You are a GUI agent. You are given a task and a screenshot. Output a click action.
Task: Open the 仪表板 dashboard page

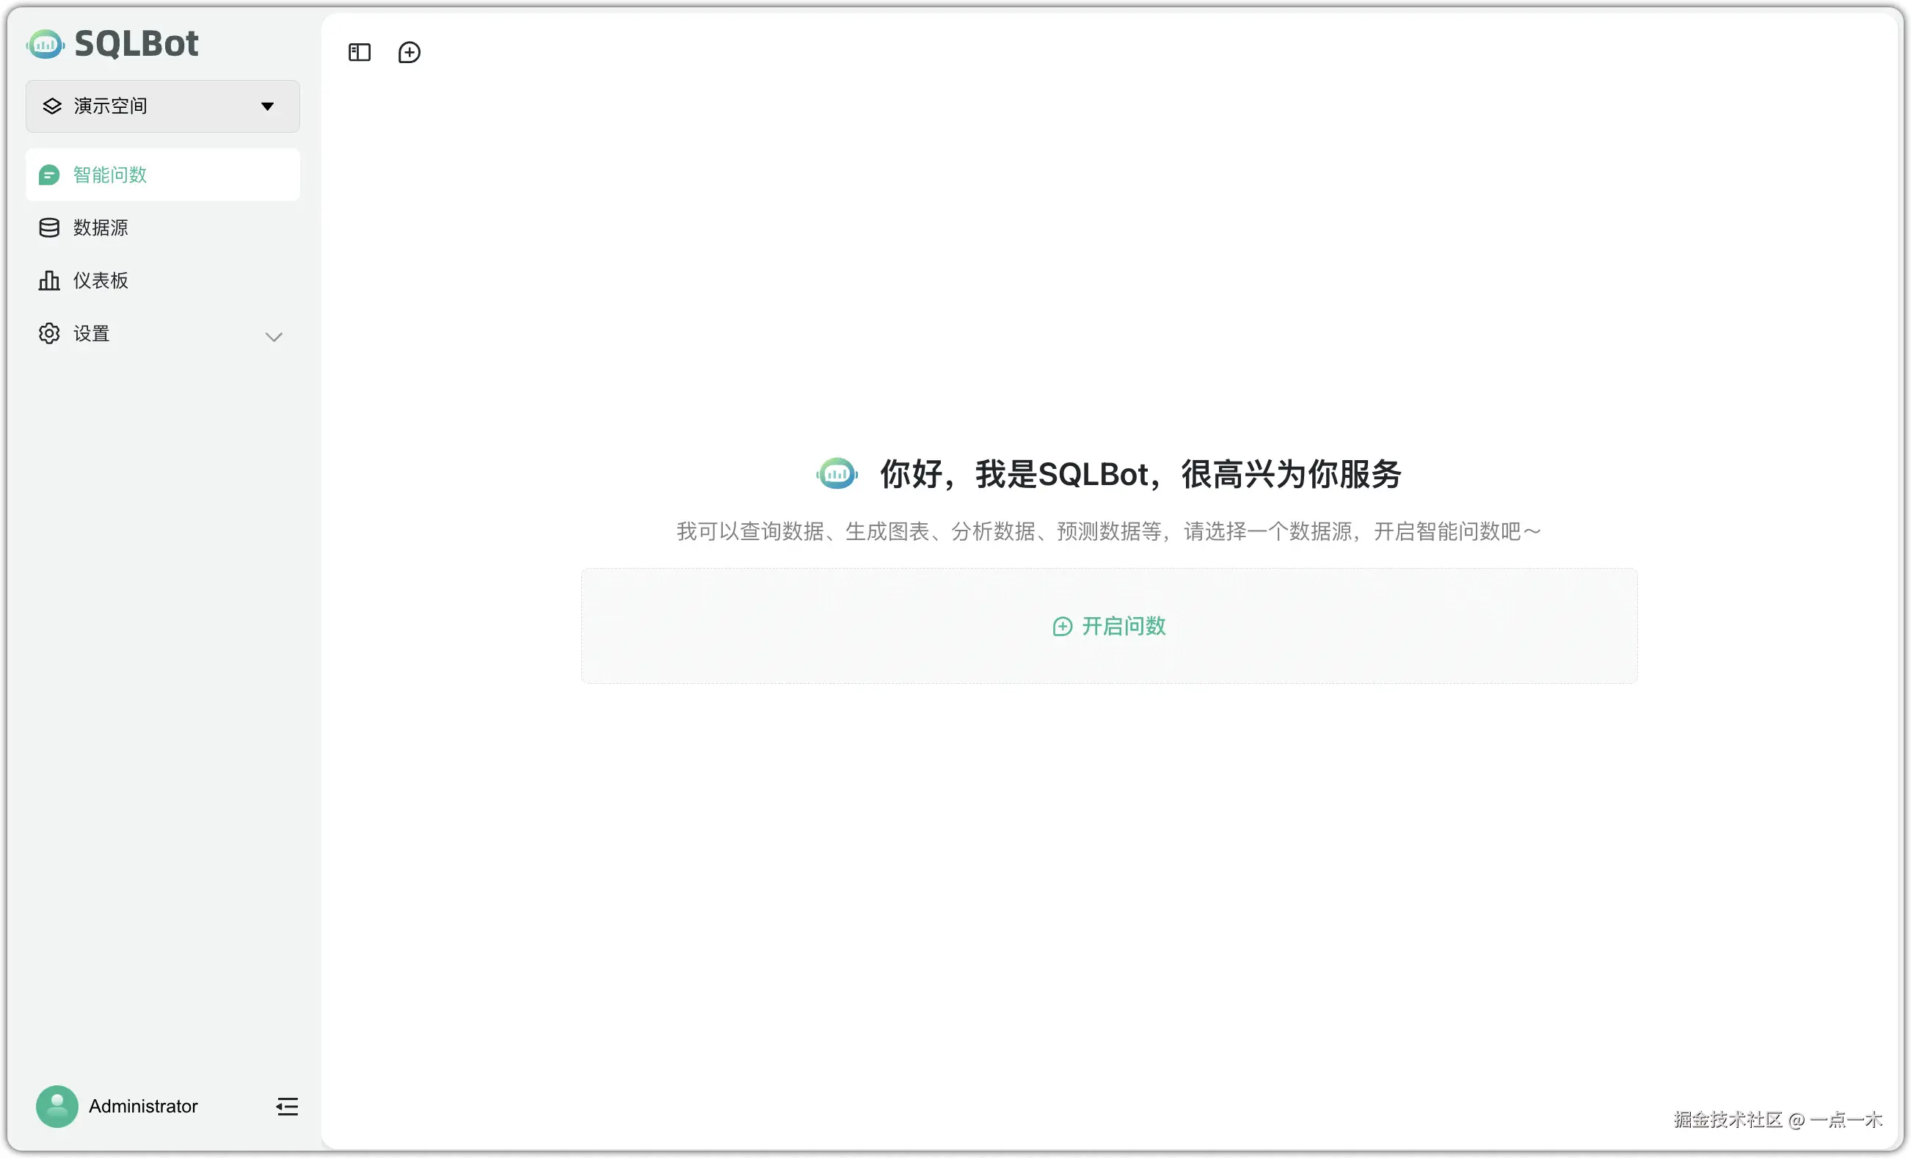100,280
